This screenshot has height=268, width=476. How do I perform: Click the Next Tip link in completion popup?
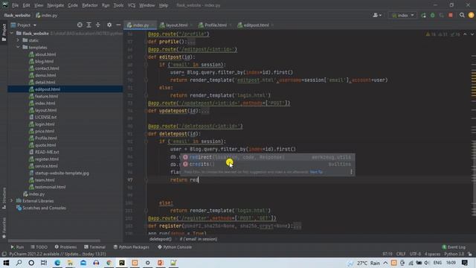316,172
